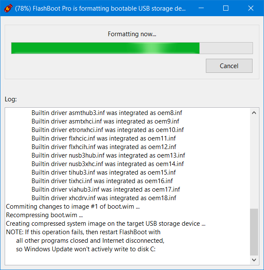264x270 pixels.
Task: Select log line about flxhcic.inf driver
Action: point(104,138)
